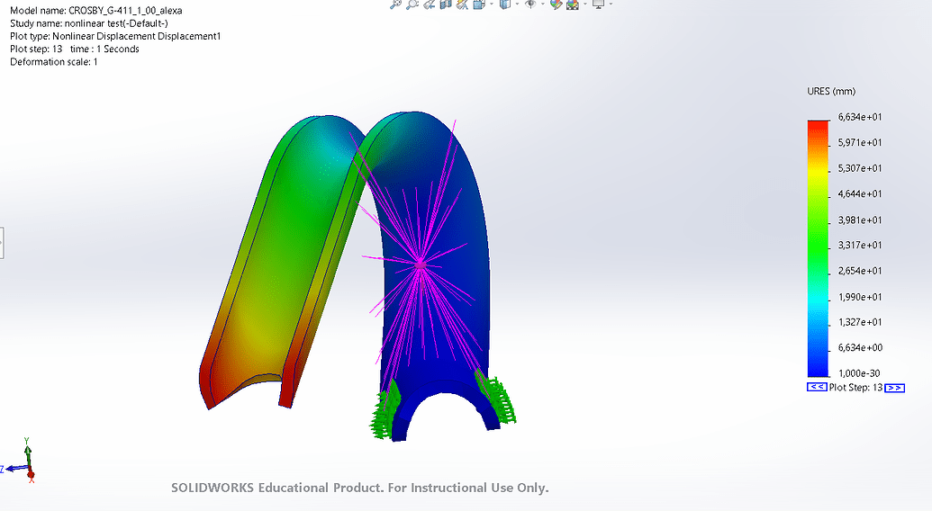Click the URES (mm) legend title

(831, 92)
